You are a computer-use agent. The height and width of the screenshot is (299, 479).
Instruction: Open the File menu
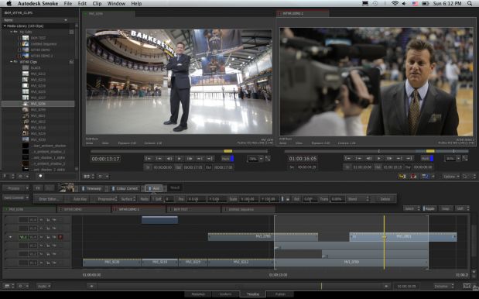[68, 4]
